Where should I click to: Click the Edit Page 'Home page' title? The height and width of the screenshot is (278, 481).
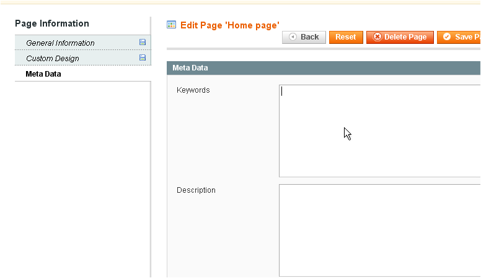click(229, 25)
